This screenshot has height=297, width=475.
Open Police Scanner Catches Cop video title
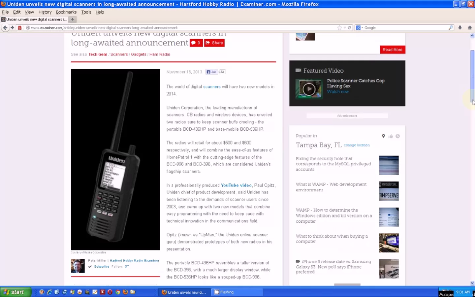point(356,83)
